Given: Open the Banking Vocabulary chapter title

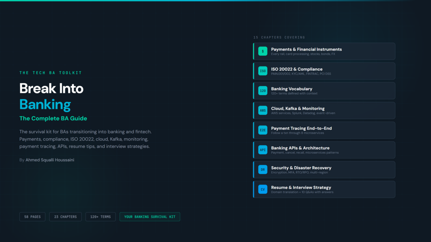Looking at the screenshot, I should (291, 89).
